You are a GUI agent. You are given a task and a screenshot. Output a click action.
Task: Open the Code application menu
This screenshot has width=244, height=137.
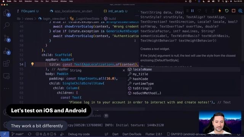[9, 1]
